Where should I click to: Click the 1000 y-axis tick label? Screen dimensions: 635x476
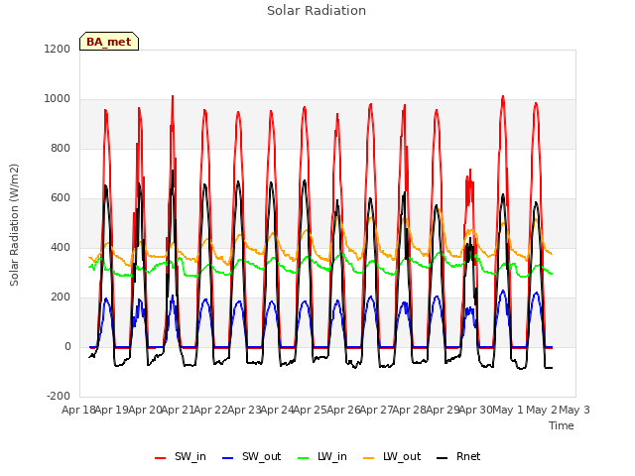point(58,99)
